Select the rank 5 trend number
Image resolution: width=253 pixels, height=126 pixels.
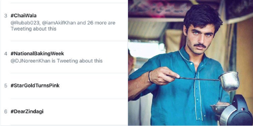[x=6, y=86]
